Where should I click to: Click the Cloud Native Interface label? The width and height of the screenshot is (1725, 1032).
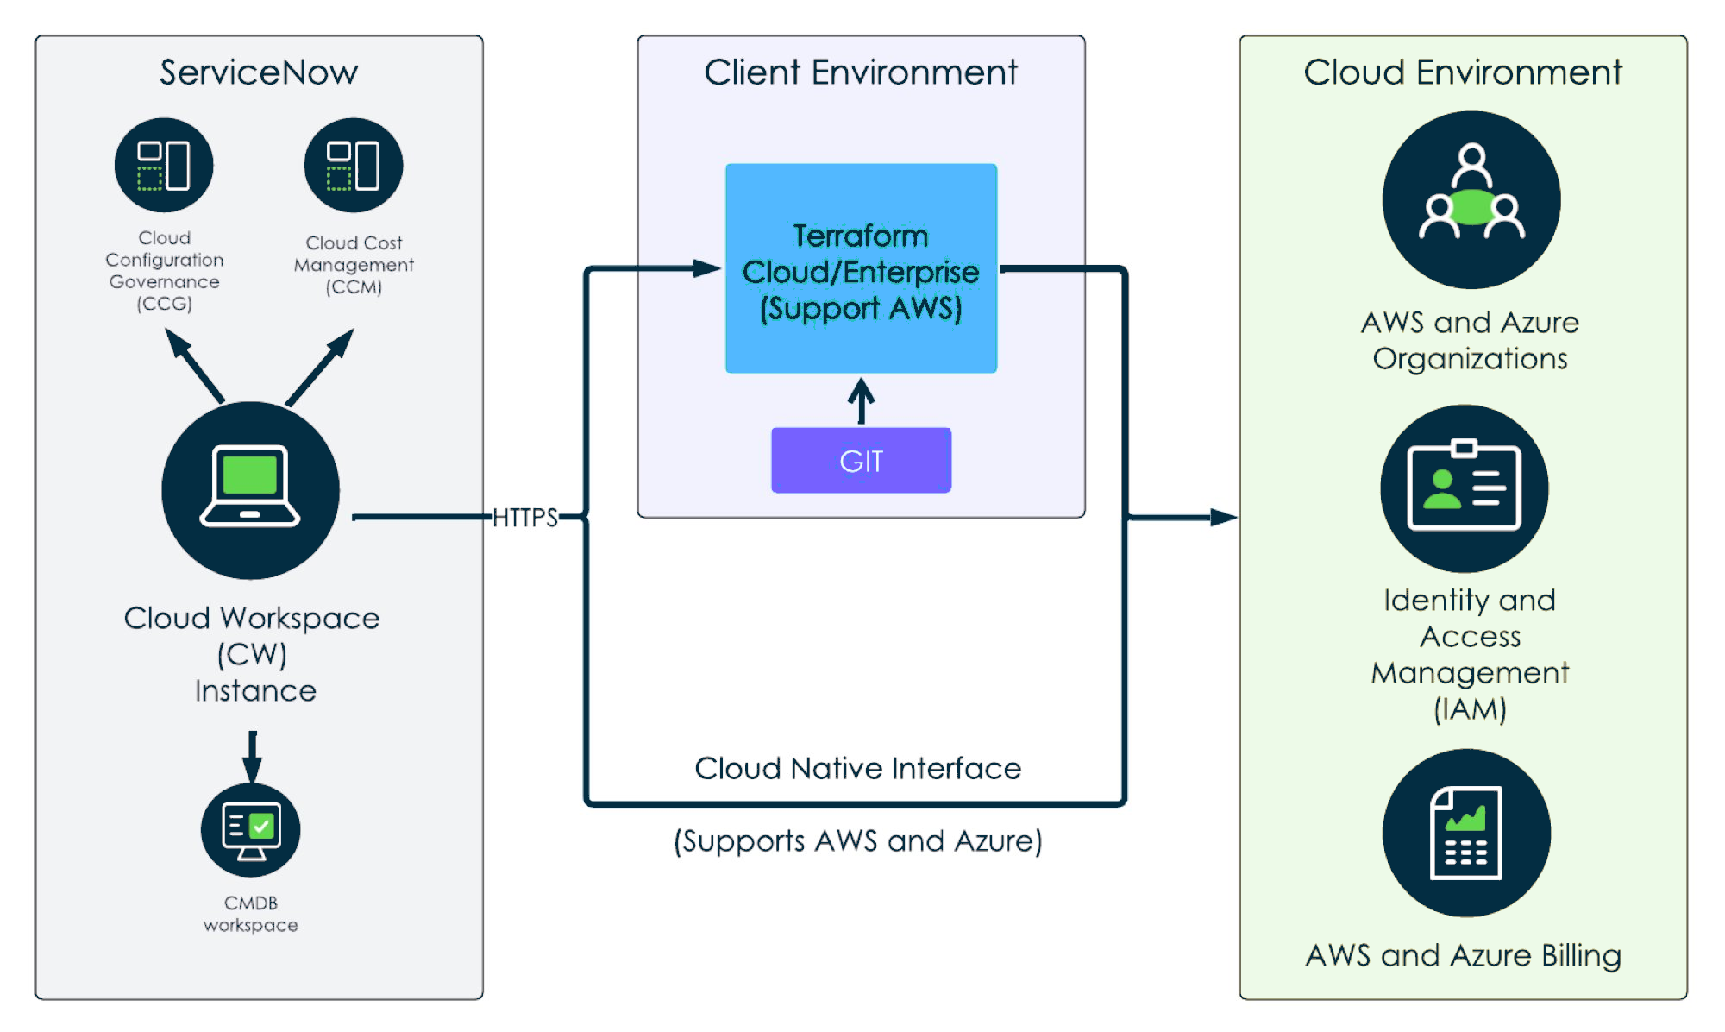pos(858,768)
